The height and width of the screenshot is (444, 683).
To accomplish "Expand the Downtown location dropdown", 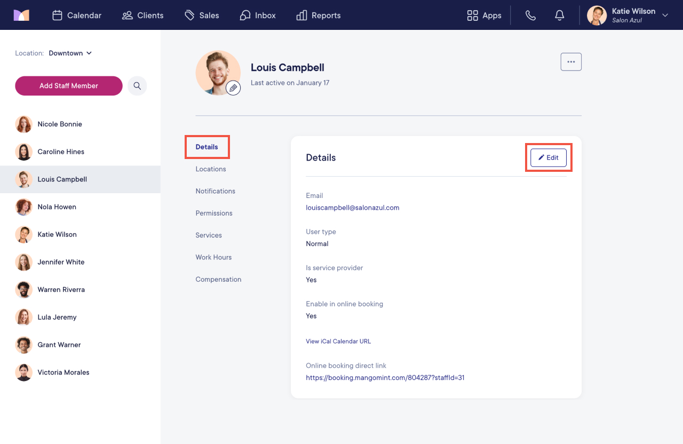I will pyautogui.click(x=70, y=53).
